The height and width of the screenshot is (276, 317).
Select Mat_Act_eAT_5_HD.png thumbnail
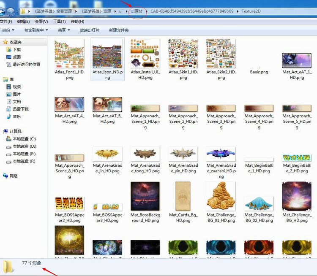click(107, 104)
